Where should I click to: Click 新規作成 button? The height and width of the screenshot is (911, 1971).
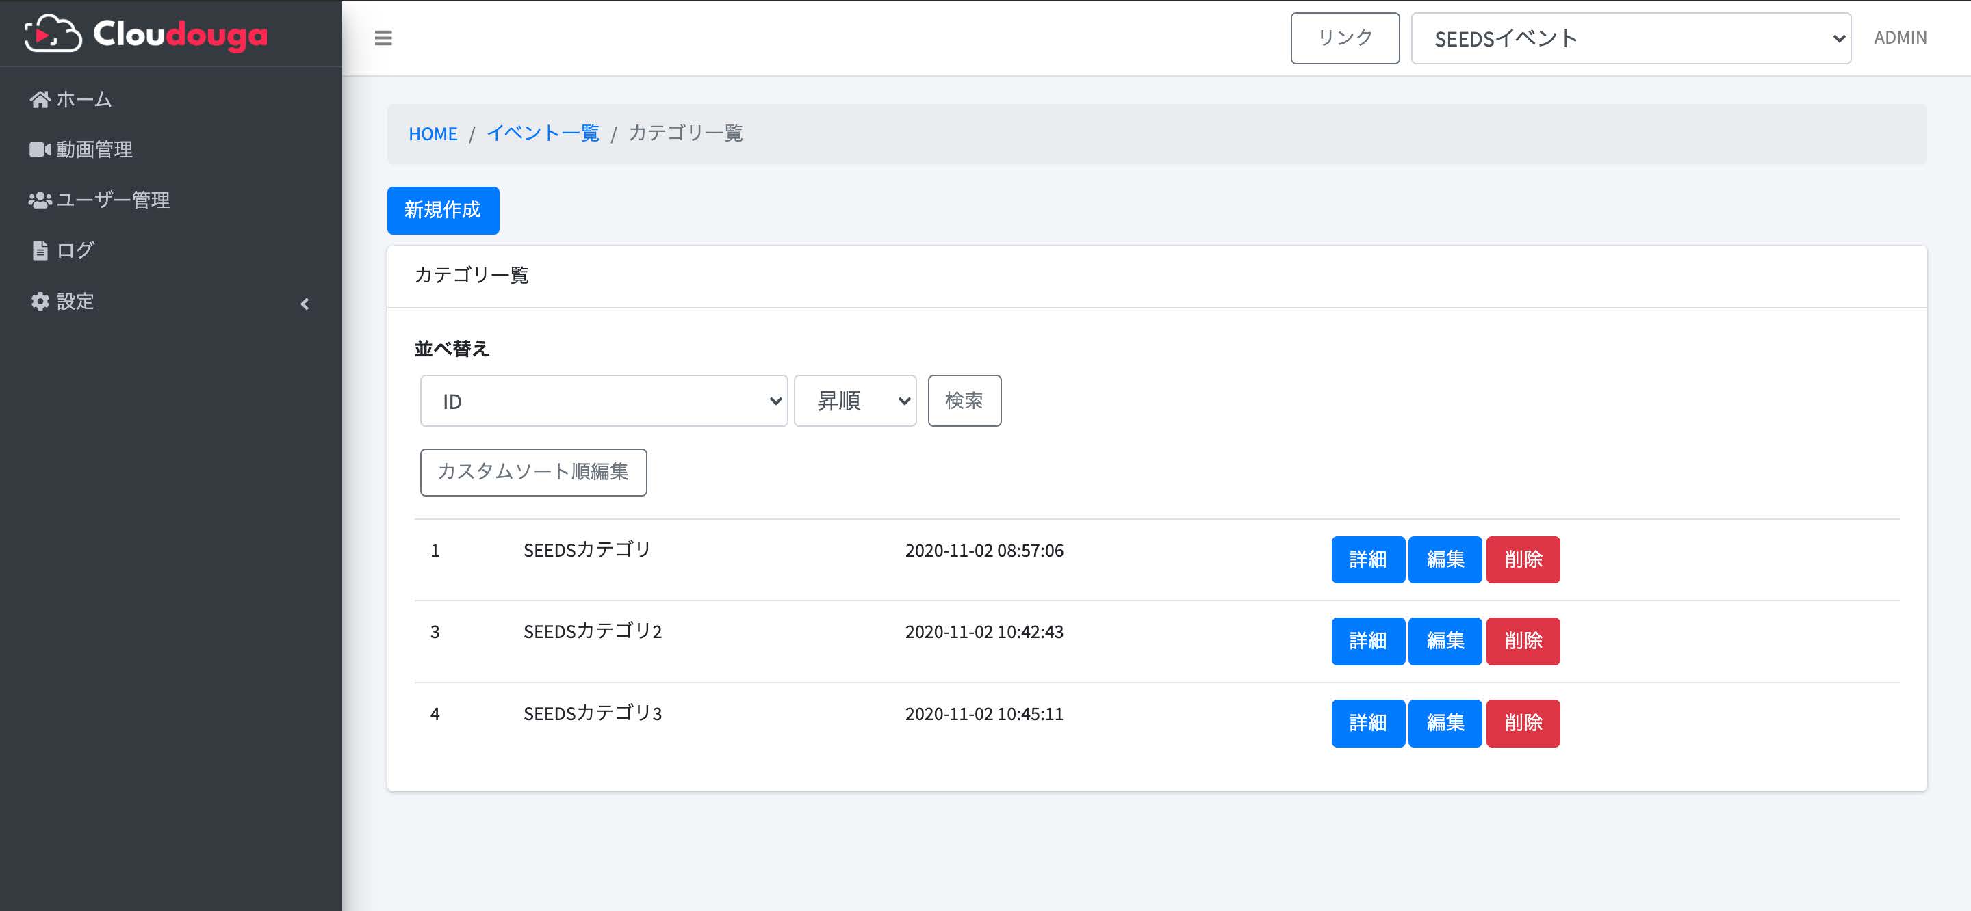click(443, 211)
